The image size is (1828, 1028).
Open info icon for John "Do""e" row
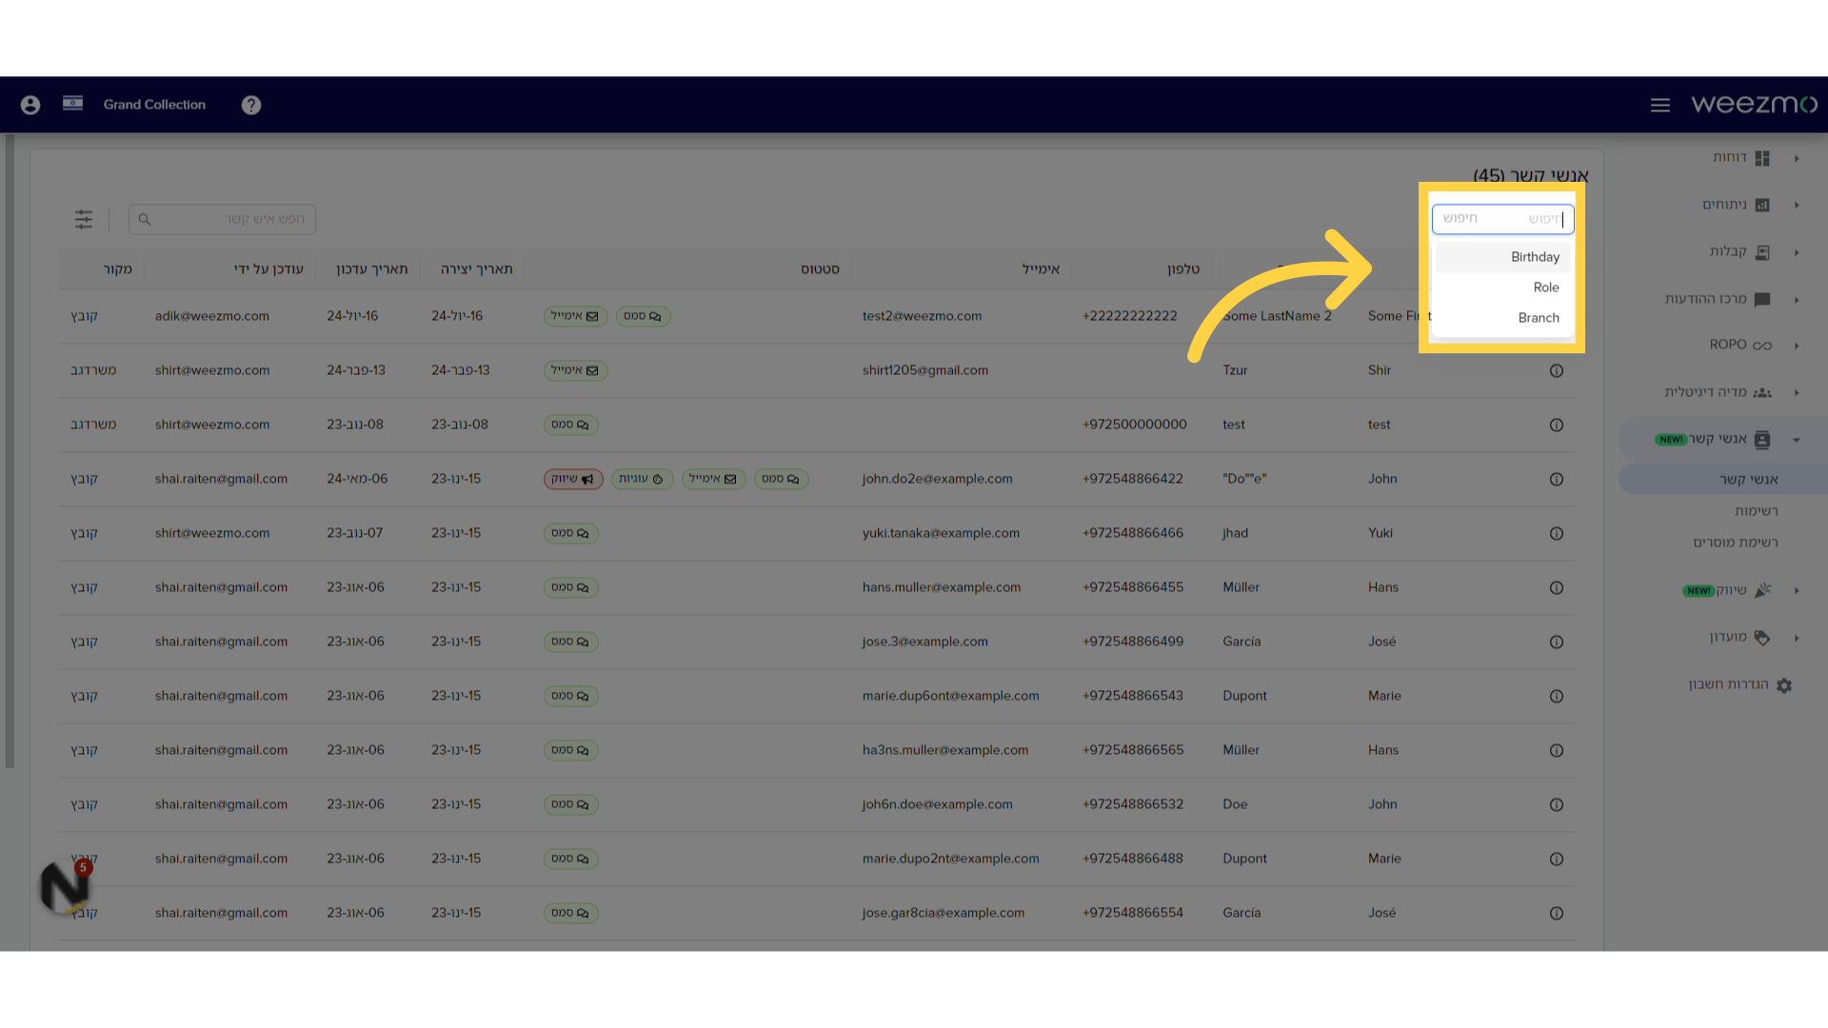[1557, 480]
